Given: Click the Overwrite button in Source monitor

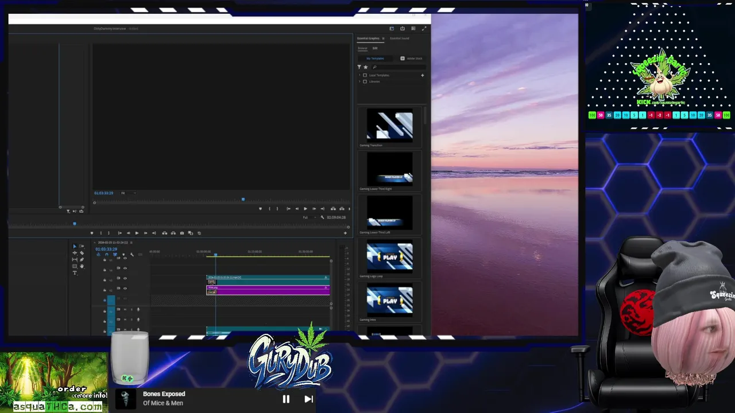Looking at the screenshot, I should point(173,233).
